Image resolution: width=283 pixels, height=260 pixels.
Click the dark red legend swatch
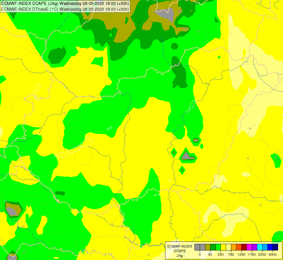click(x=244, y=247)
